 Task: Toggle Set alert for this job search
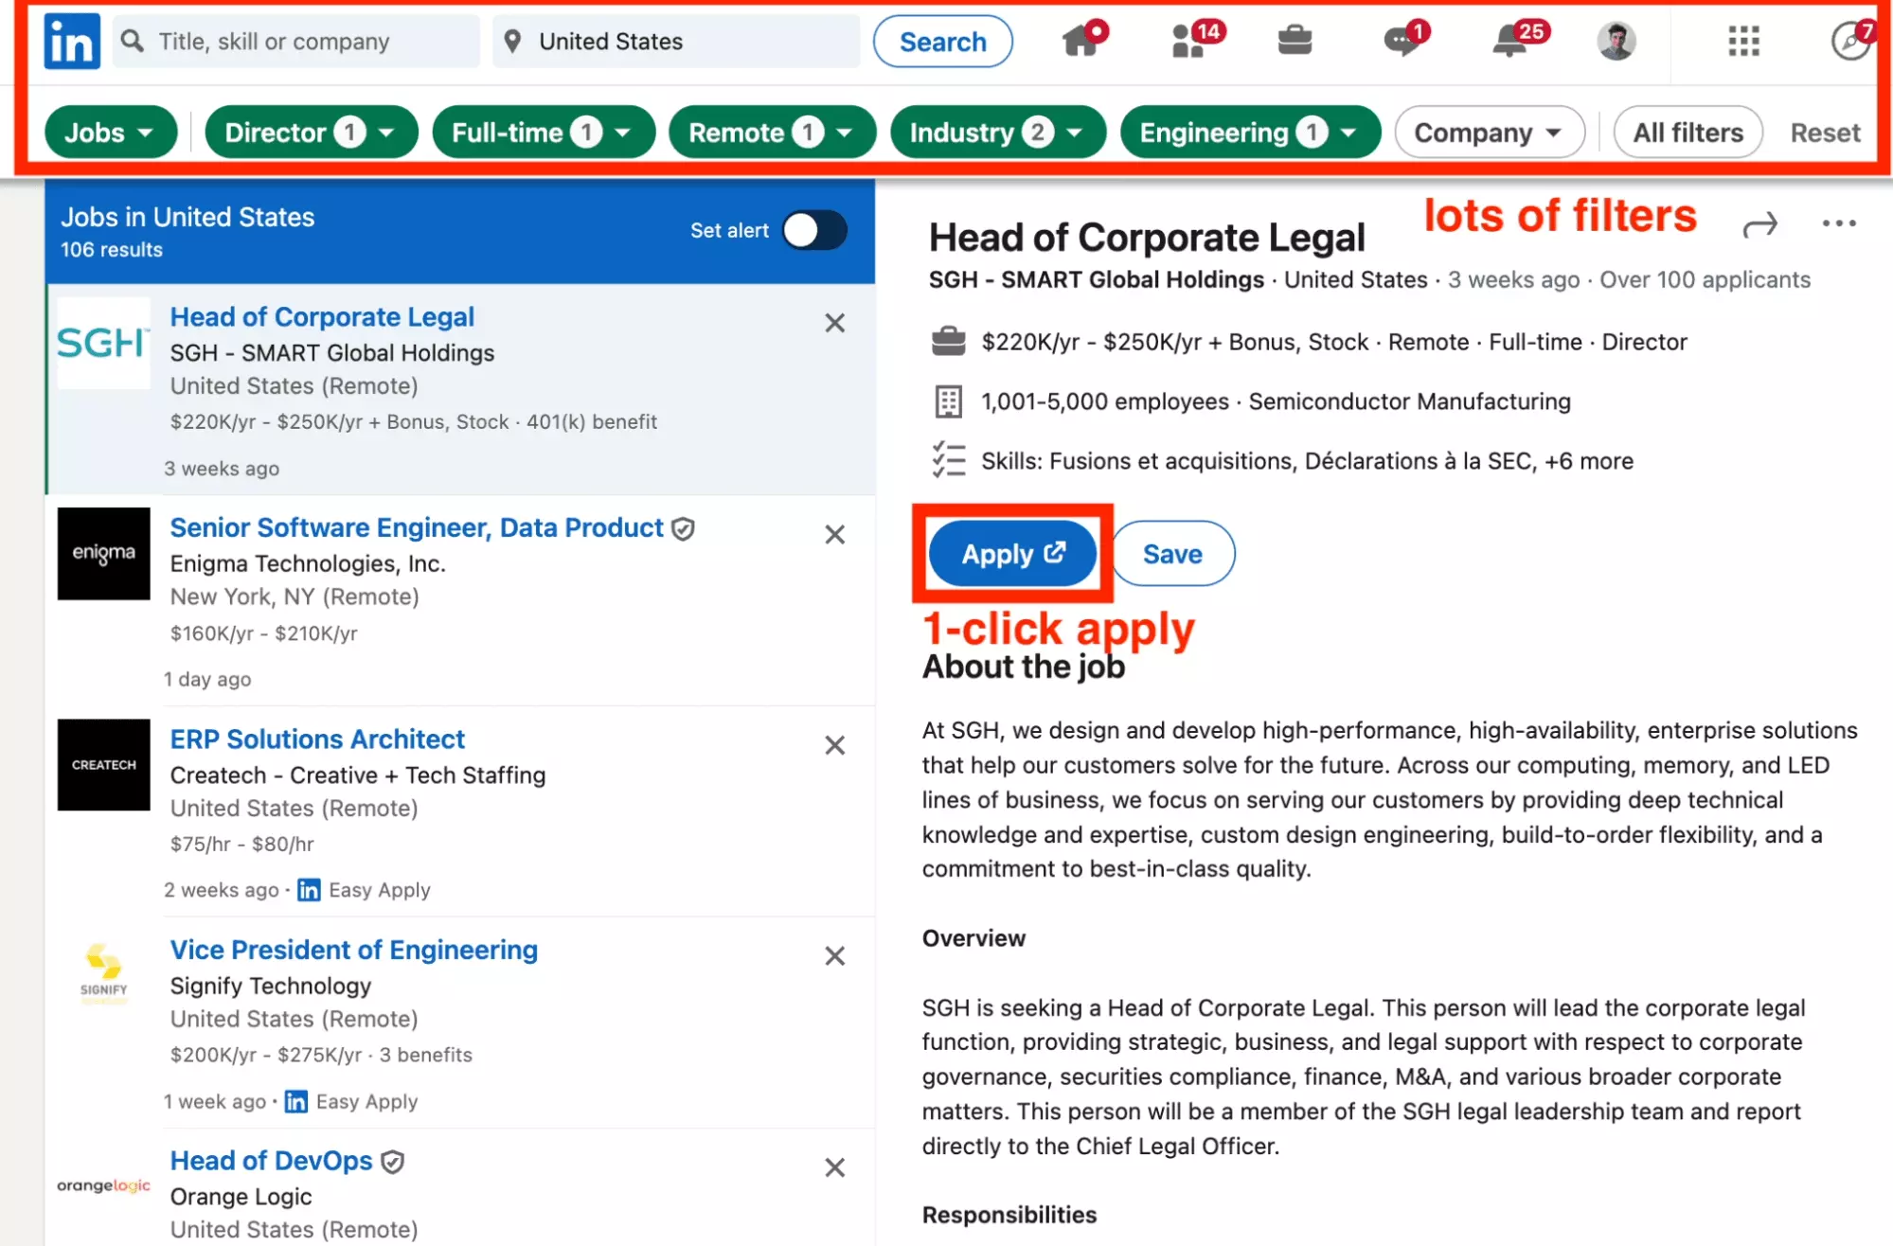[813, 230]
